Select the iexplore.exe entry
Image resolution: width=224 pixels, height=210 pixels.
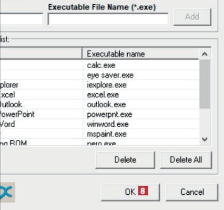pyautogui.click(x=107, y=85)
